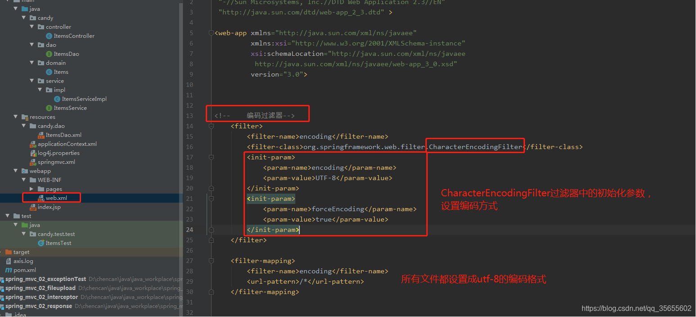
Task: Select the spring_mvc_02_interceptor module
Action: click(42, 297)
